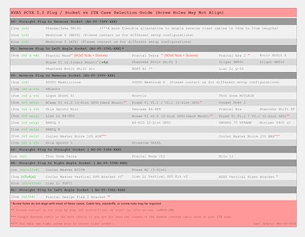Click the Lian Li Vertical GPU Kit v3 entry
Image resolution: width=305 pixels, height=237 pixels.
point(160,177)
